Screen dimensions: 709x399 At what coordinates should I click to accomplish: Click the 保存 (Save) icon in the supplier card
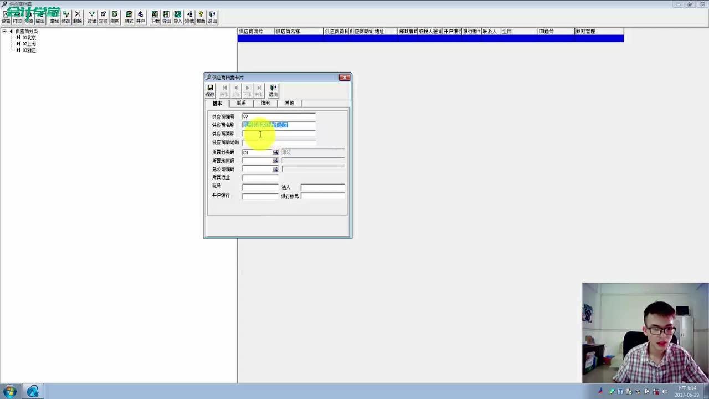(x=210, y=90)
